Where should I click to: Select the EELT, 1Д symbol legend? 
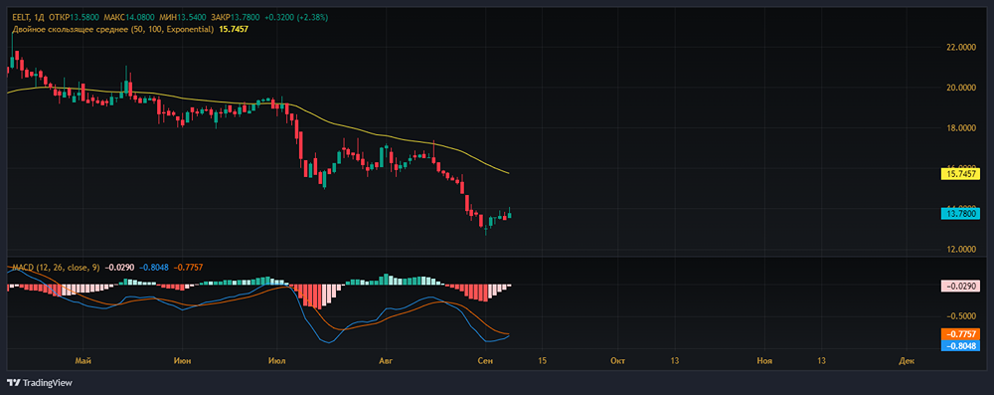click(x=27, y=18)
